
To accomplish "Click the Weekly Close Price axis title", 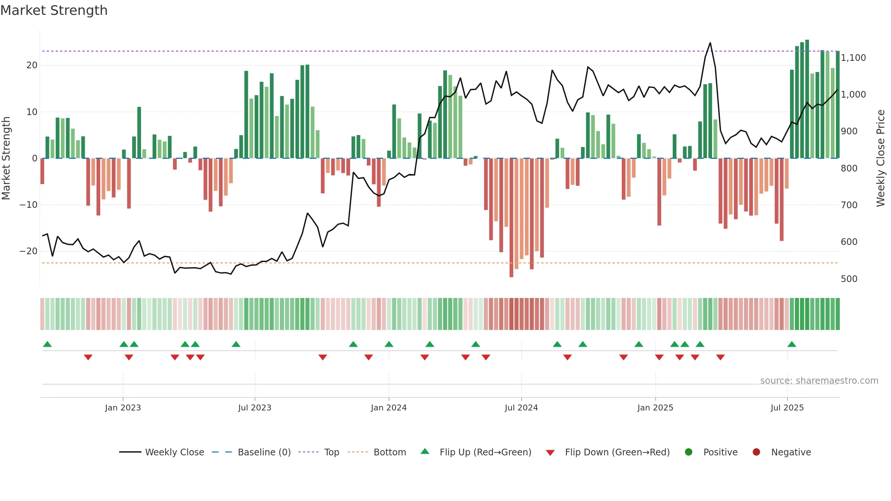I will 881,158.
